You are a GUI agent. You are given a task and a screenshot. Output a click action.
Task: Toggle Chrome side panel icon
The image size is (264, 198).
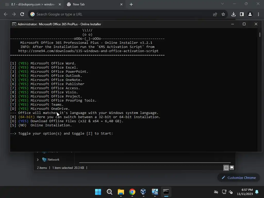[242, 14]
